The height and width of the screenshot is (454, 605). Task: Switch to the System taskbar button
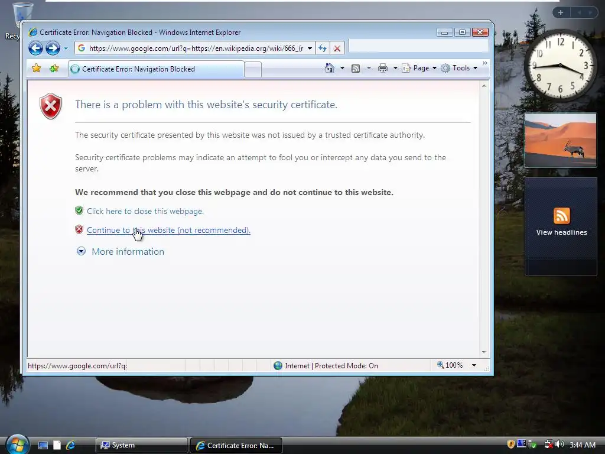[x=141, y=445]
